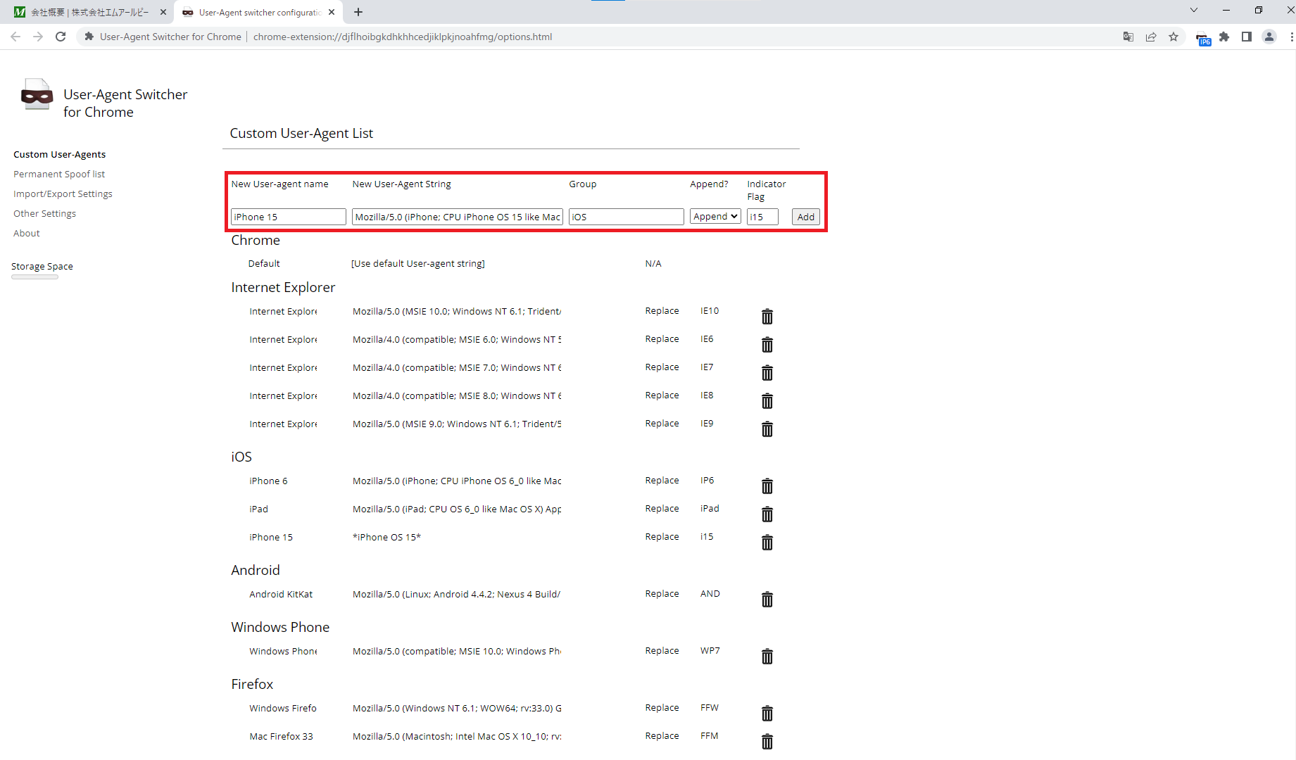
Task: Open a new browser tab
Action: pyautogui.click(x=358, y=12)
